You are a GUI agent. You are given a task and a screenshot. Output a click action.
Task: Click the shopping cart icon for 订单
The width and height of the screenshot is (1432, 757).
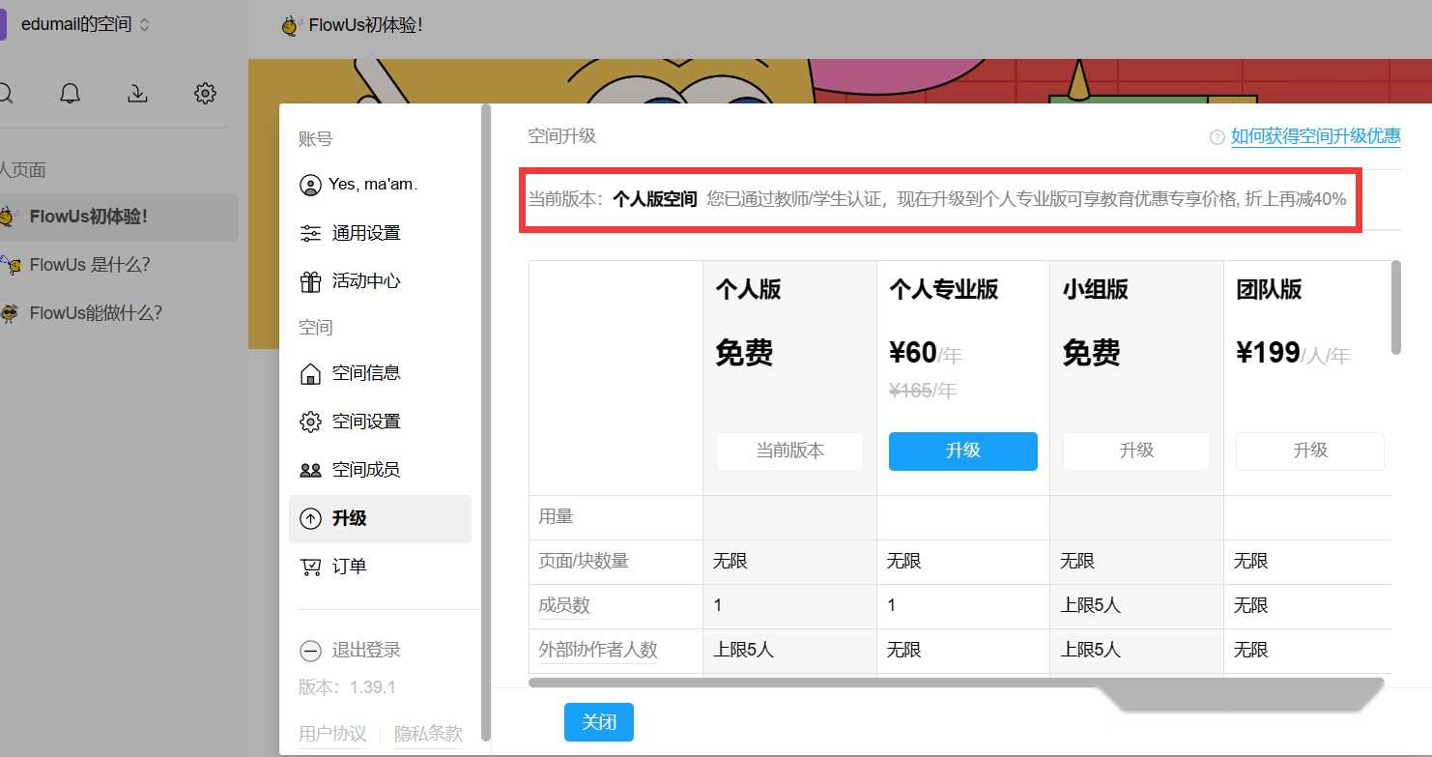[310, 567]
